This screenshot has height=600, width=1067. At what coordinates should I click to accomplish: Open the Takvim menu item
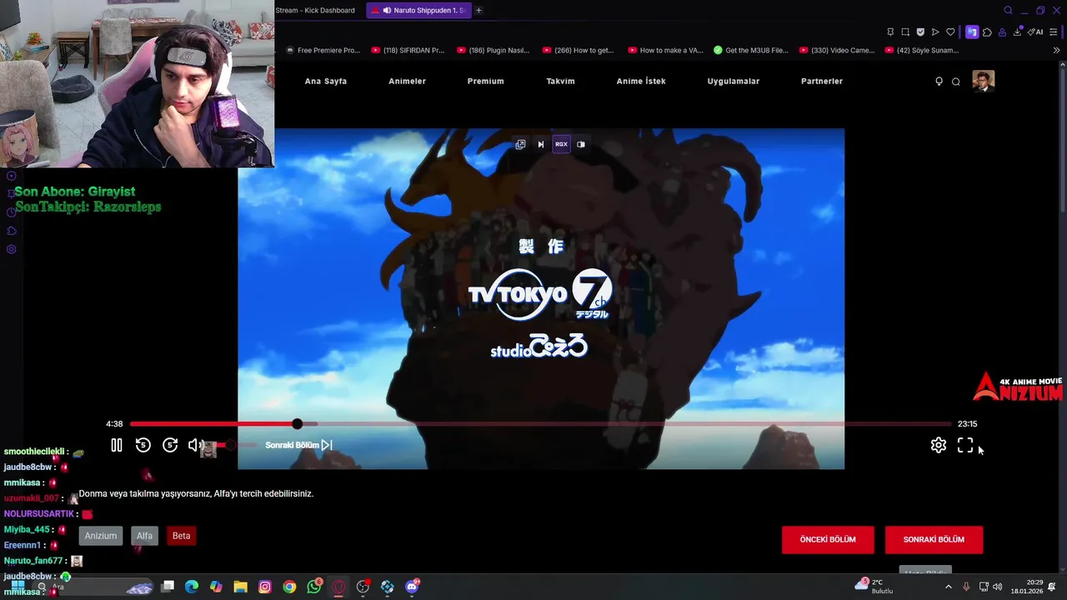pos(560,81)
